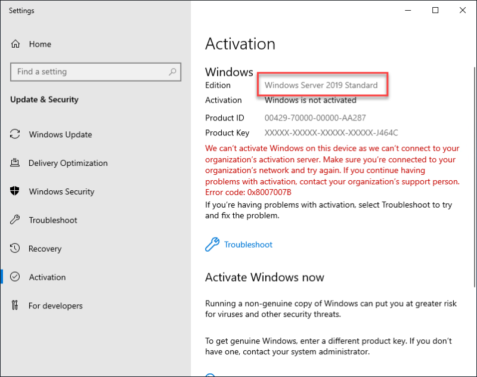Click the Delivery Optimization icon
Screen dimensions: 477x377
click(x=15, y=163)
